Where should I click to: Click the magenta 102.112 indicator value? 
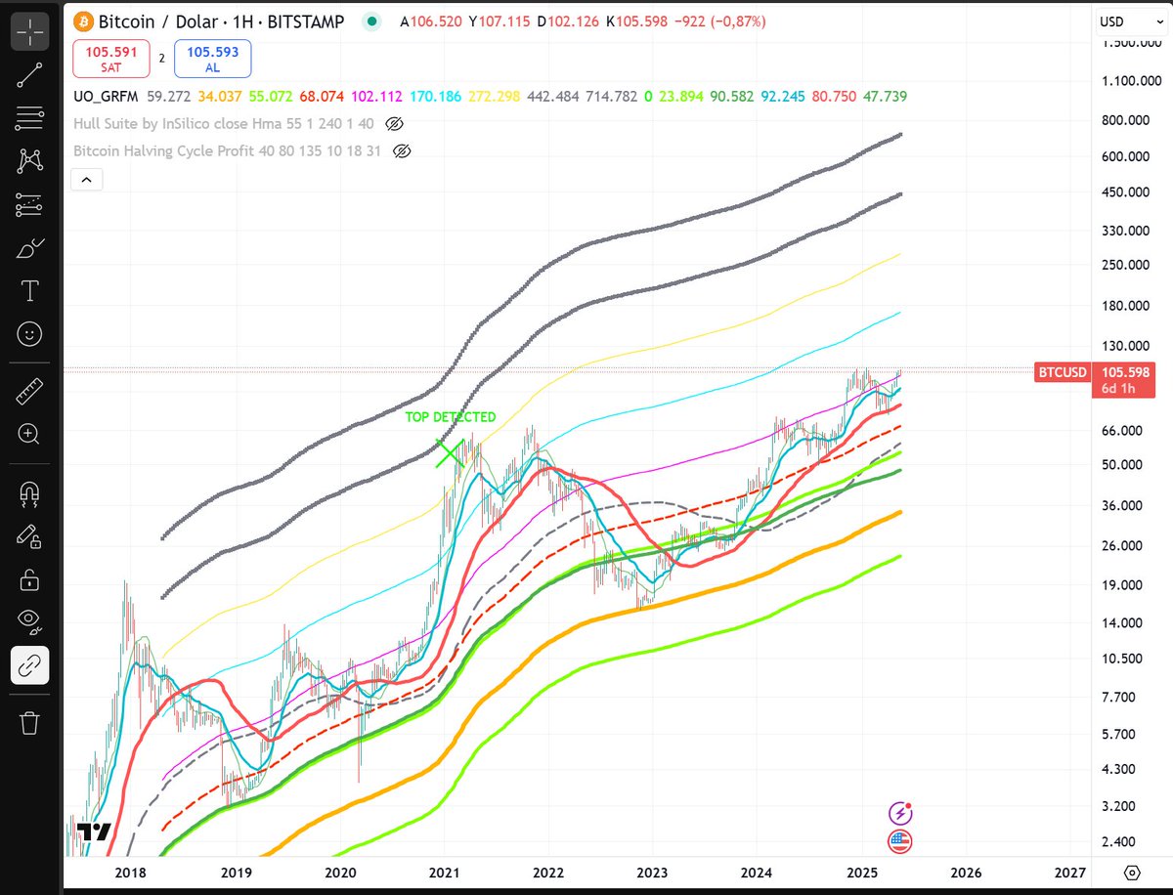375,97
